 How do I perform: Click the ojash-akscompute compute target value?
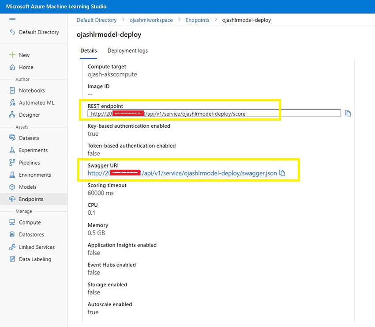(x=112, y=74)
